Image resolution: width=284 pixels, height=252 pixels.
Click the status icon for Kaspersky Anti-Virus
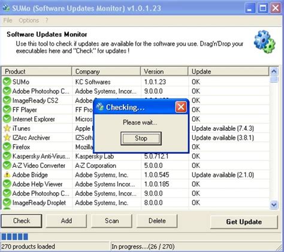(7, 156)
